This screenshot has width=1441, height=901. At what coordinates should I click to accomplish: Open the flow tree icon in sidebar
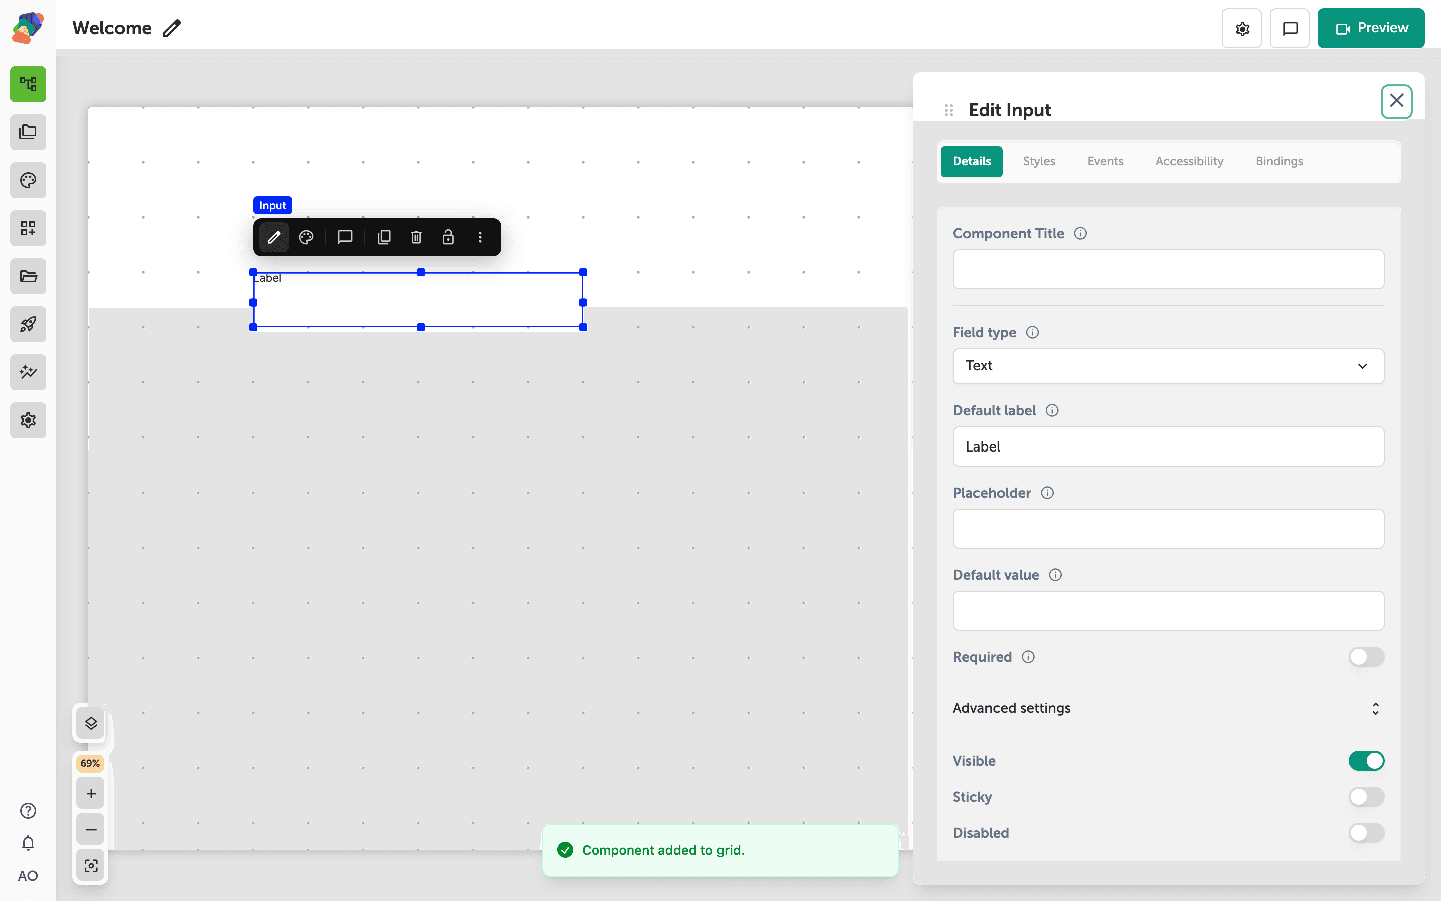click(x=28, y=84)
